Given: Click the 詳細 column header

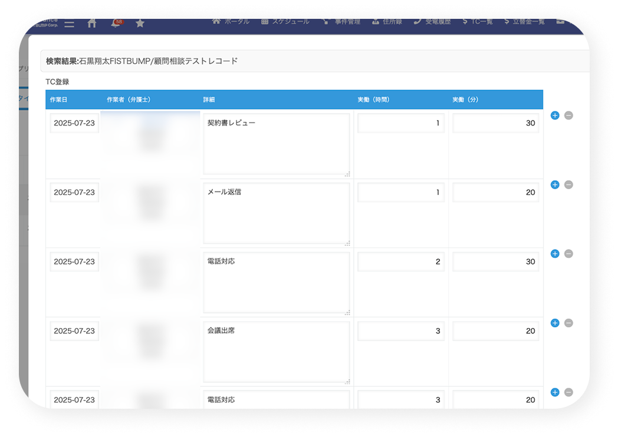Looking at the screenshot, I should click(209, 100).
